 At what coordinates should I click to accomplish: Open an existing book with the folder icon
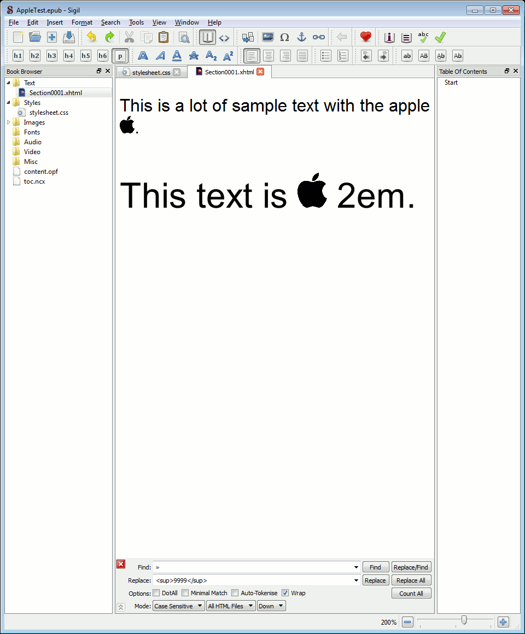pos(35,38)
